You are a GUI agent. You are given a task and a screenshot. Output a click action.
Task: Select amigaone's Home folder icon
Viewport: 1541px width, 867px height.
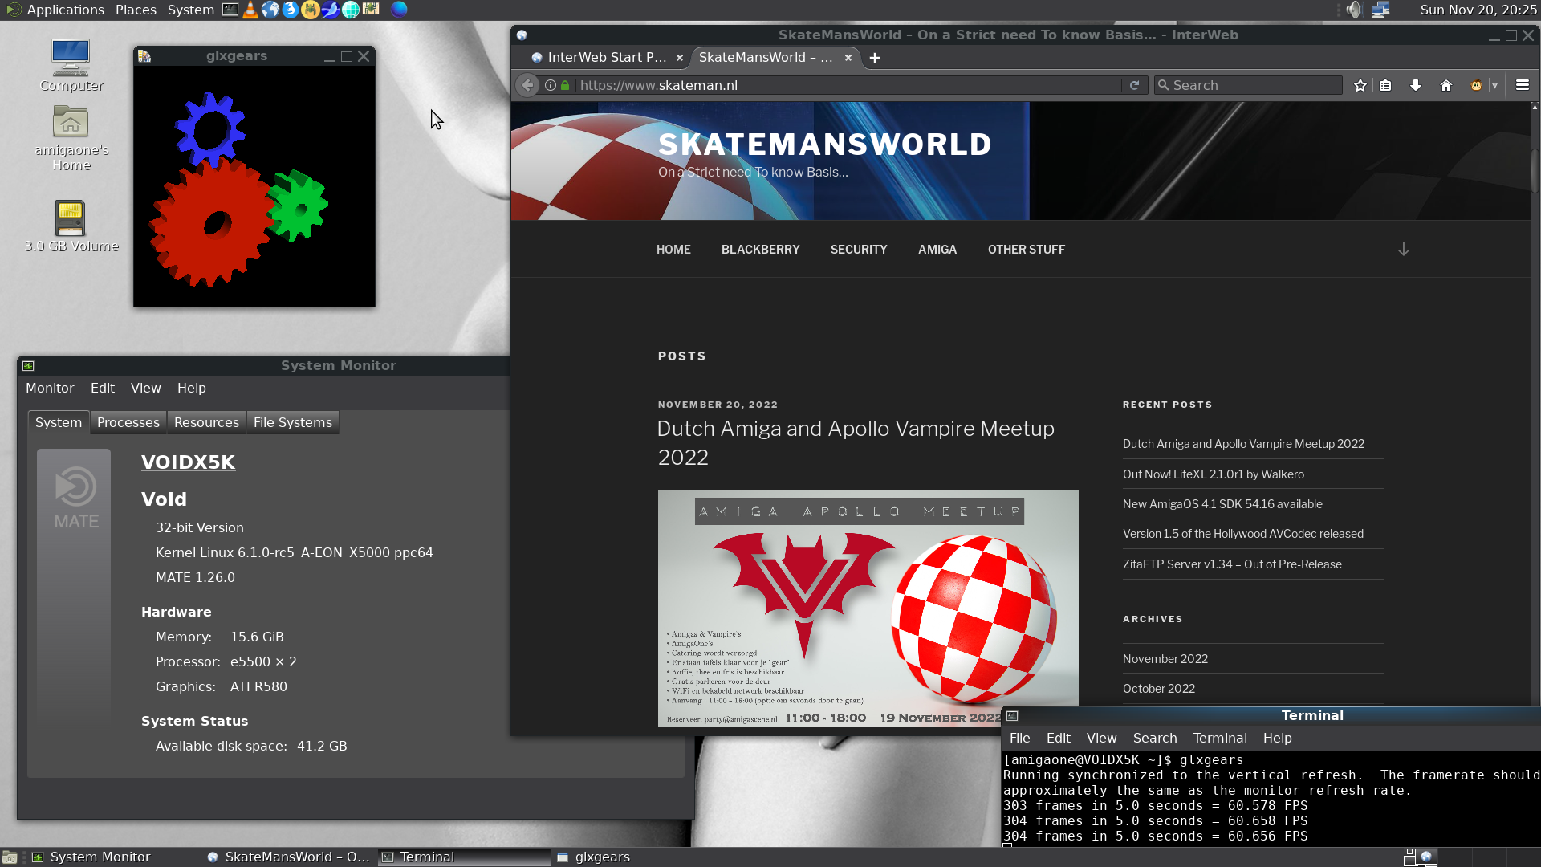71,138
